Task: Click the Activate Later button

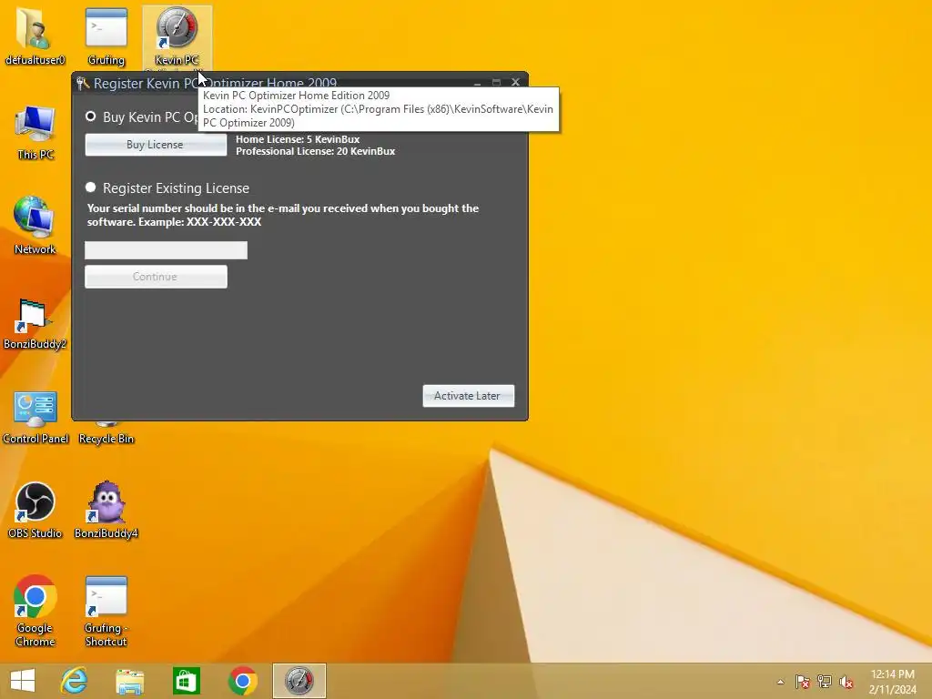Action: click(469, 396)
